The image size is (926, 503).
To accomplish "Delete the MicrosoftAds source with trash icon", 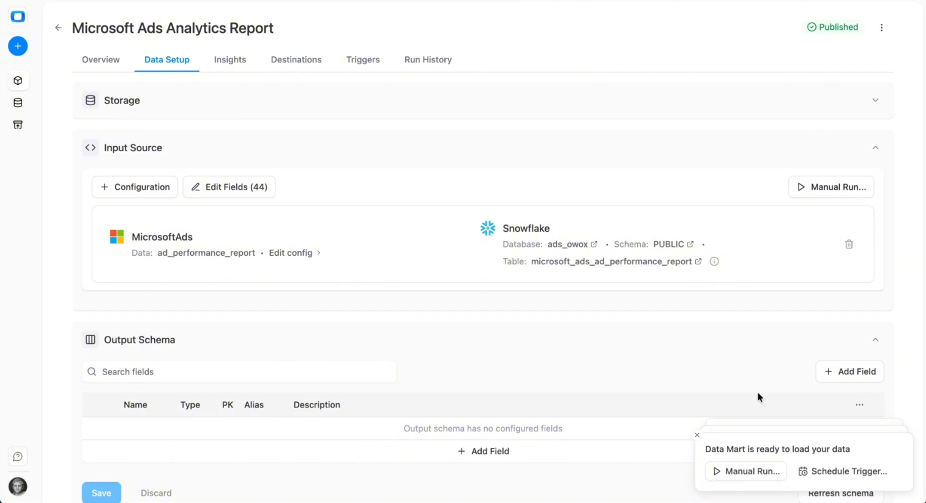I will [849, 244].
